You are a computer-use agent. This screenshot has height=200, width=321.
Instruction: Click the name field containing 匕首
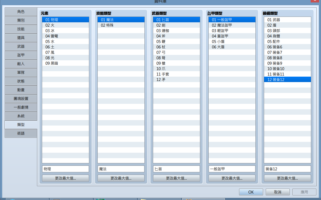coord(177,169)
